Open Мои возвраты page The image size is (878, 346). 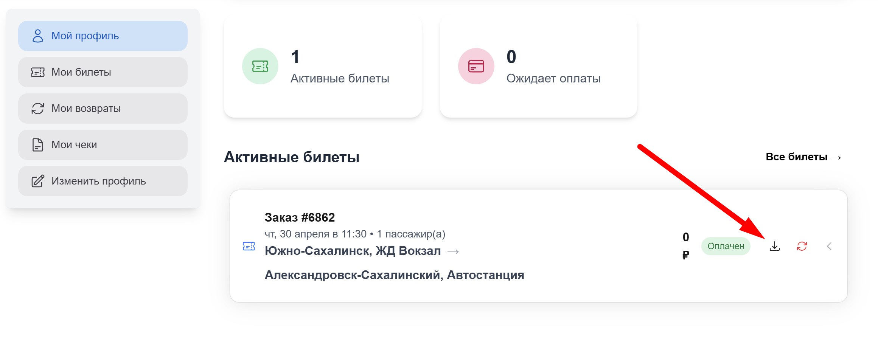point(85,108)
